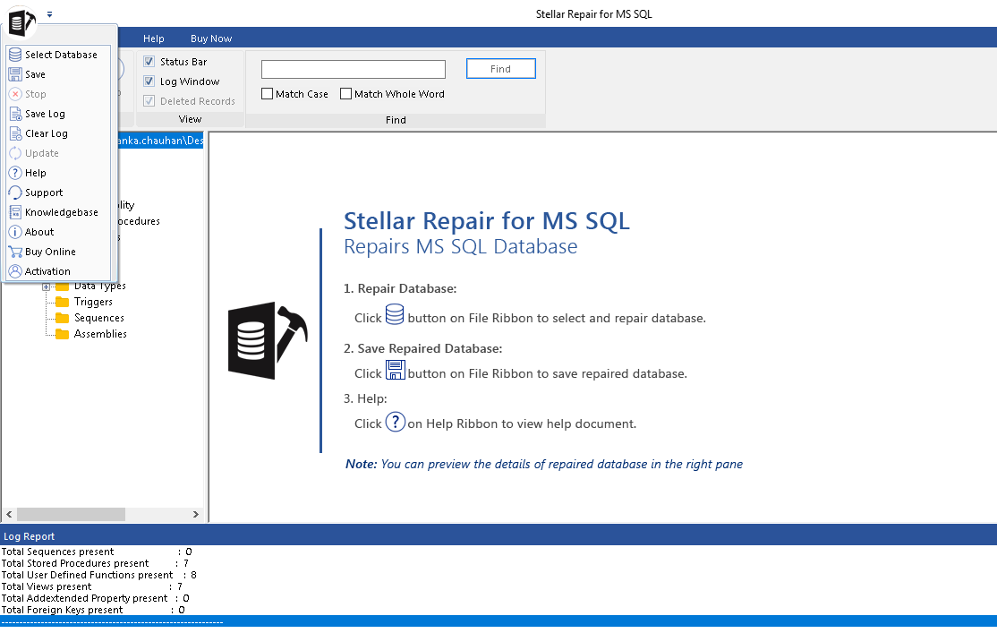This screenshot has width=997, height=633.
Task: Choose About menu entry
Action: (58, 232)
